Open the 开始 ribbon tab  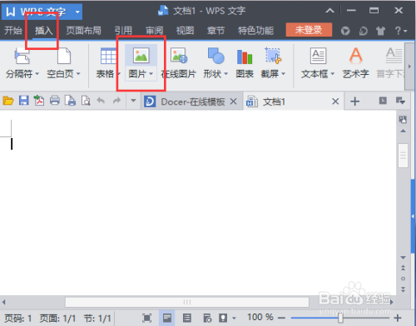[x=12, y=31]
